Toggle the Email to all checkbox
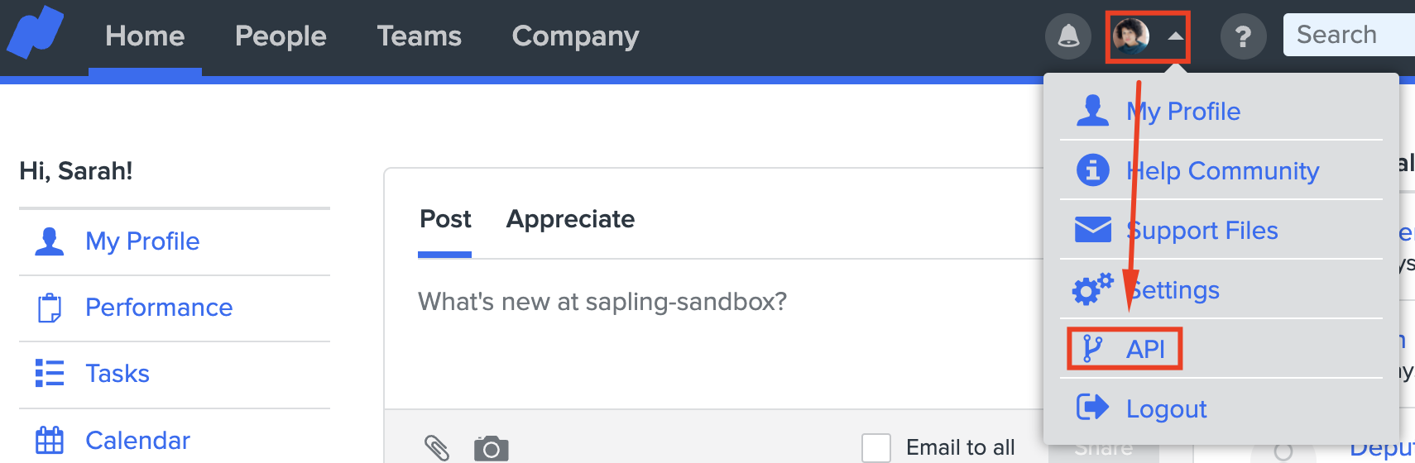The width and height of the screenshot is (1415, 463). [x=876, y=447]
